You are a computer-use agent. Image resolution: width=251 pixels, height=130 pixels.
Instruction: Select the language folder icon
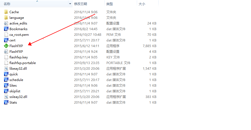coord(6,17)
